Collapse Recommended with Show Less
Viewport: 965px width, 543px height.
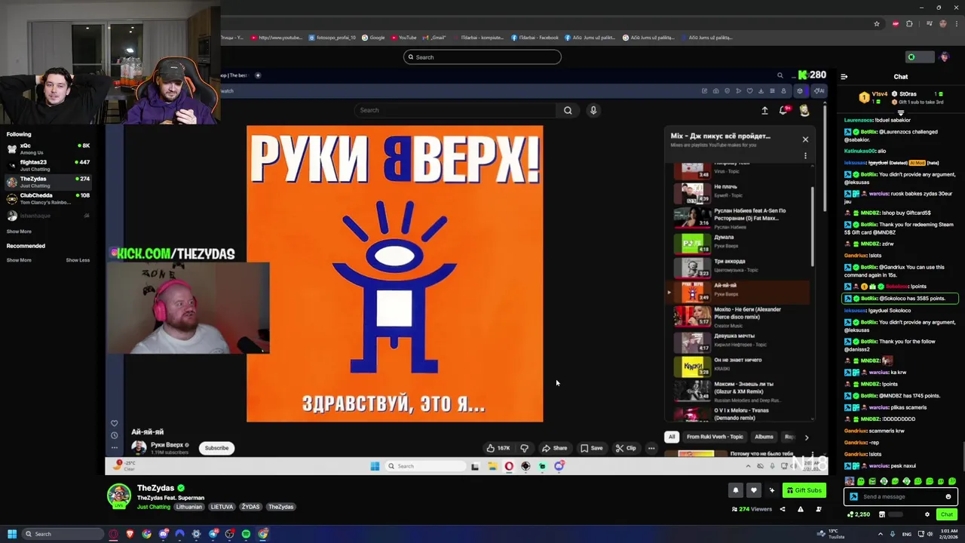tap(78, 260)
